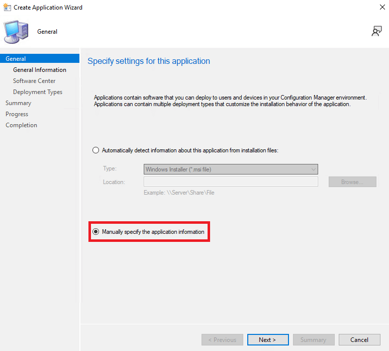This screenshot has height=351, width=389.
Task: Click the Location path text field
Action: [x=231, y=182]
